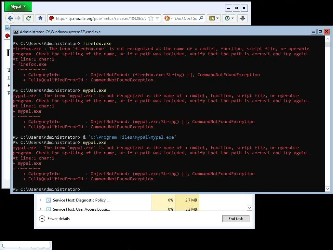The height and width of the screenshot is (250, 333).
Task: Focus the ftp.mozilla.org address field
Action: [101, 19]
